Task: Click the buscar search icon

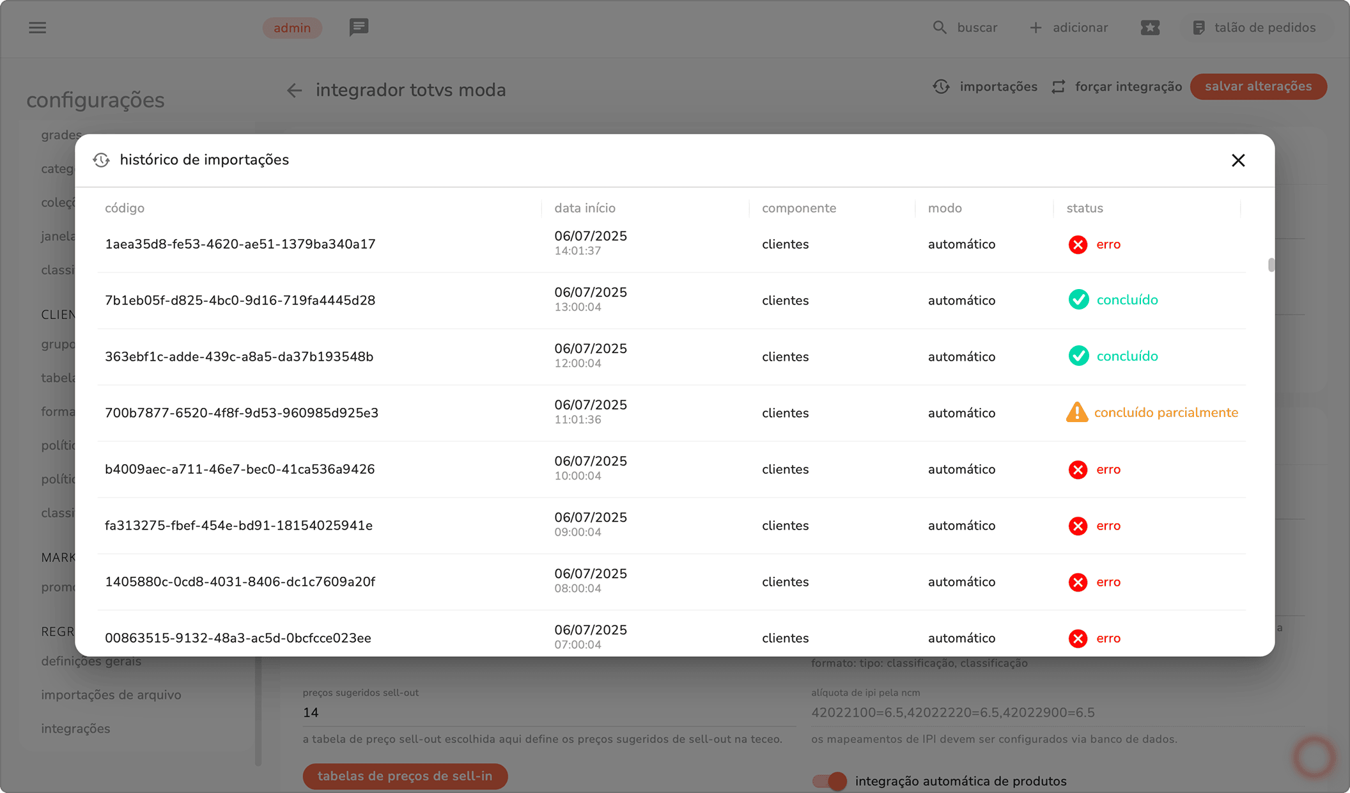Action: click(x=939, y=27)
